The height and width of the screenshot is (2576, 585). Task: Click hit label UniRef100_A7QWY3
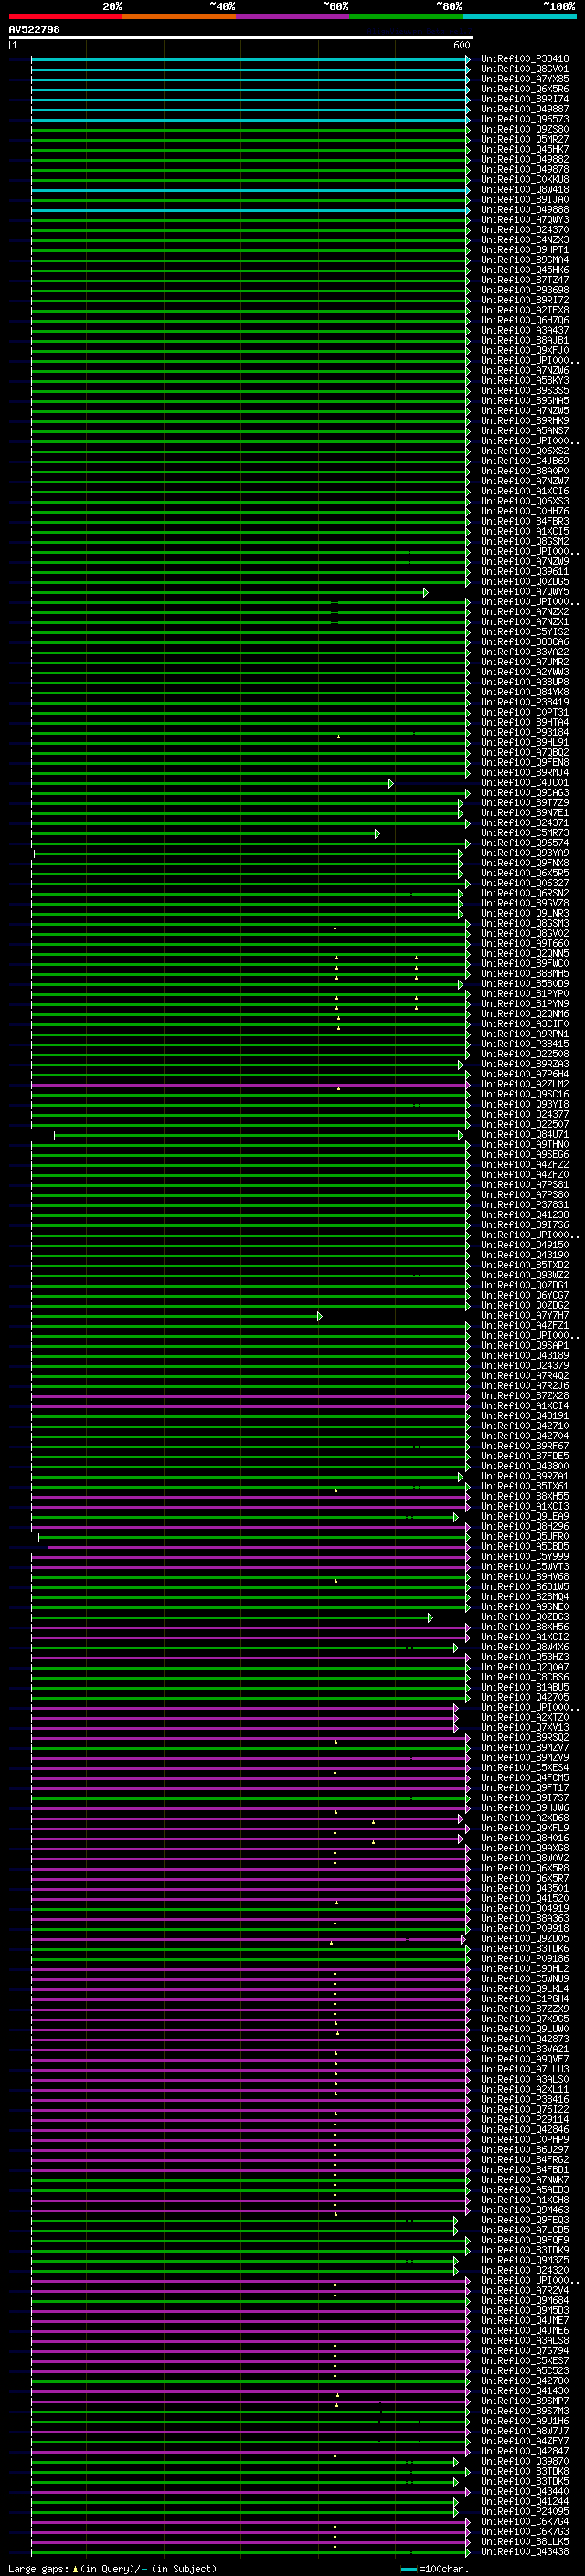(x=524, y=220)
